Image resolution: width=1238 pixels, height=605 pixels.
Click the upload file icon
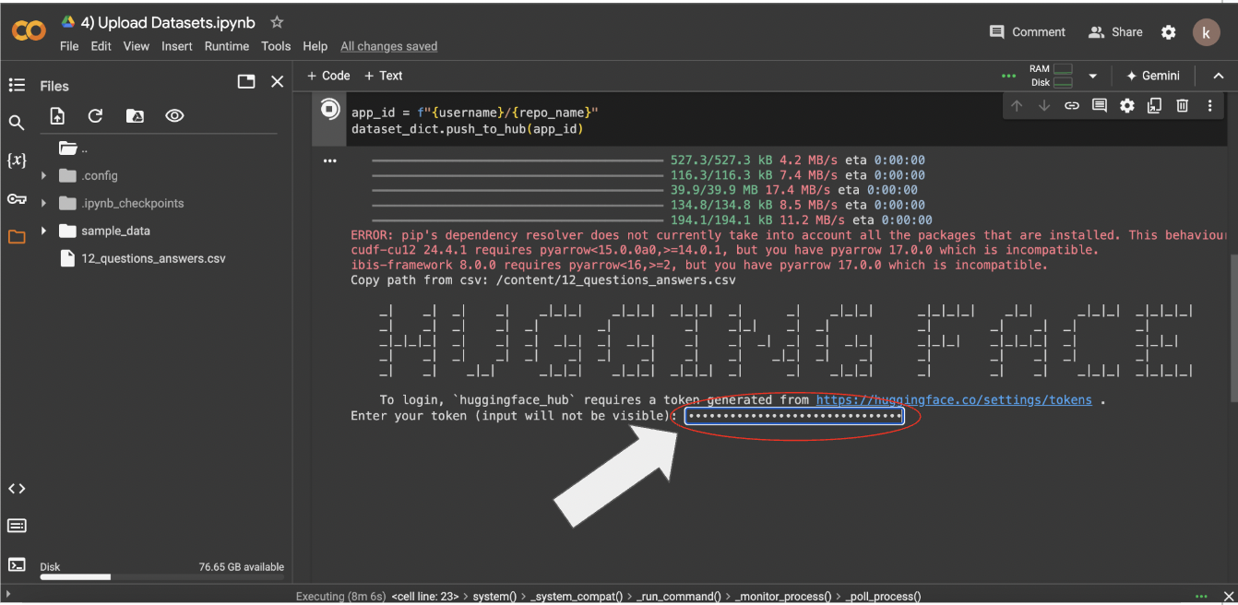click(57, 115)
